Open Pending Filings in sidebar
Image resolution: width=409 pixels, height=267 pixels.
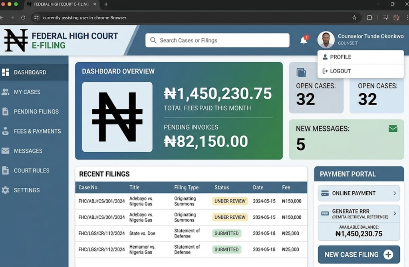tap(34, 111)
